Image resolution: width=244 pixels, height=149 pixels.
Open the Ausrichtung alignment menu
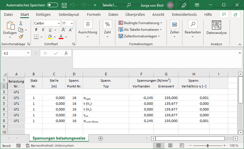coord(88,29)
